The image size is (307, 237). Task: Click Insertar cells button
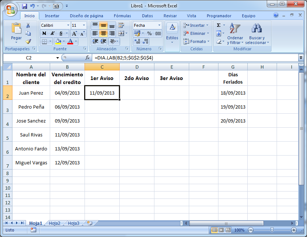(196, 25)
